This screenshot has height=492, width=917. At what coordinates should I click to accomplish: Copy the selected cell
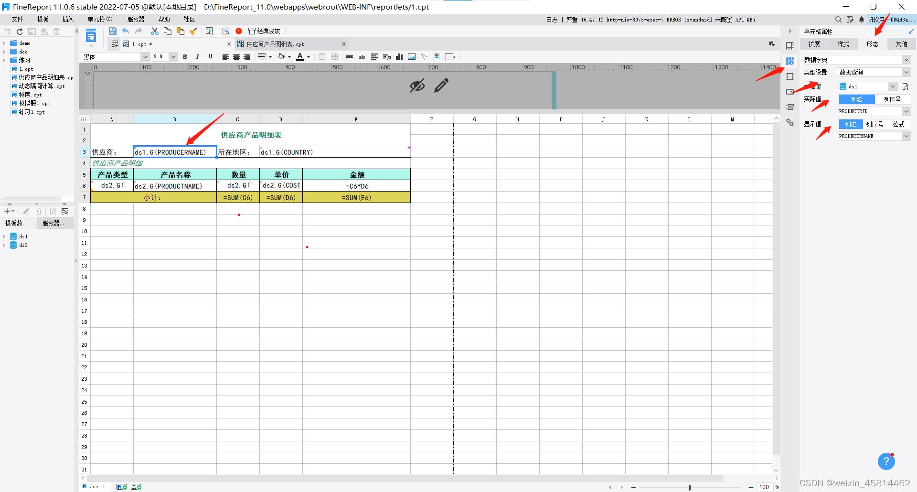point(168,31)
